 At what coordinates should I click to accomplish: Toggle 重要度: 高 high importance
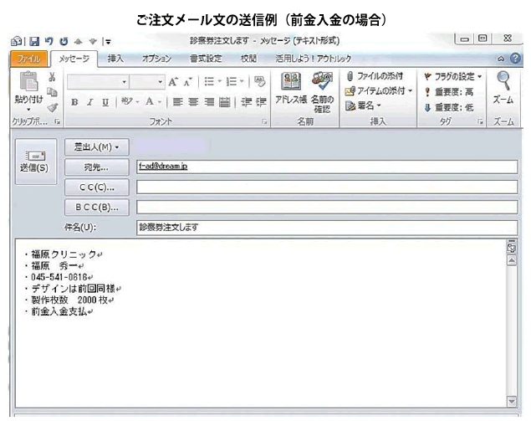(452, 90)
